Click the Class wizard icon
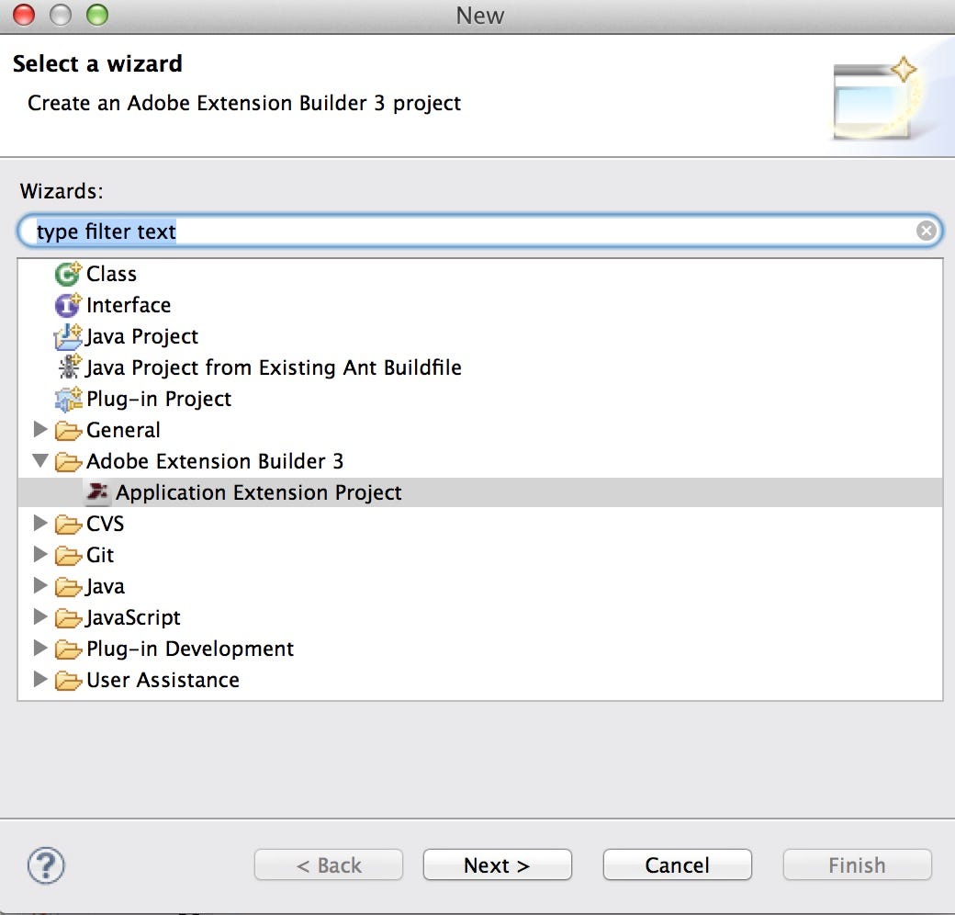The image size is (955, 915). (68, 274)
